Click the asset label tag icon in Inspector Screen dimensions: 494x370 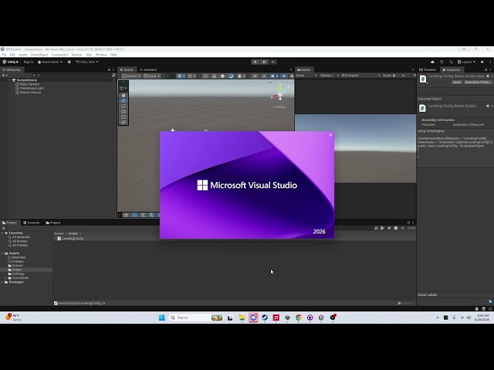click(x=490, y=301)
